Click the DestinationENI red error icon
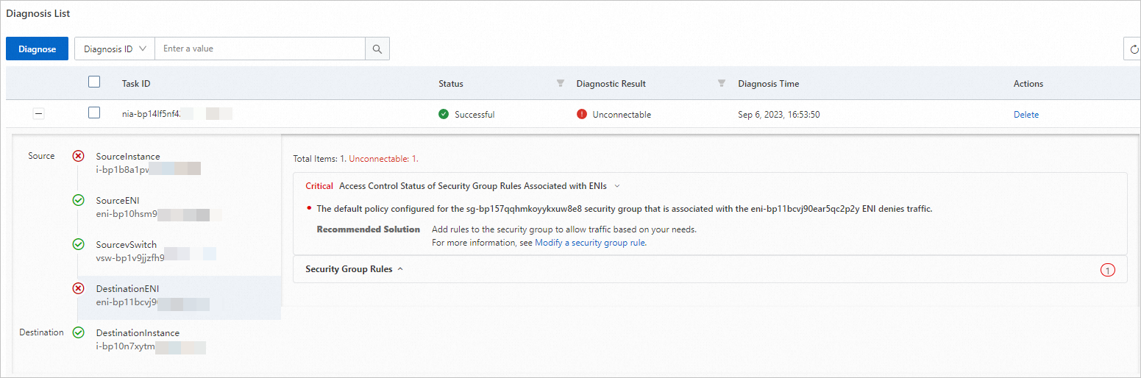The height and width of the screenshot is (378, 1141). coord(79,288)
